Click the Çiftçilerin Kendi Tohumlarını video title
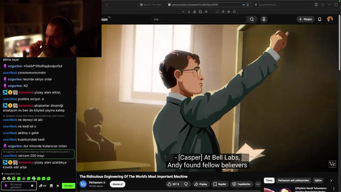The height and width of the screenshot is (192, 341). click(x=311, y=190)
